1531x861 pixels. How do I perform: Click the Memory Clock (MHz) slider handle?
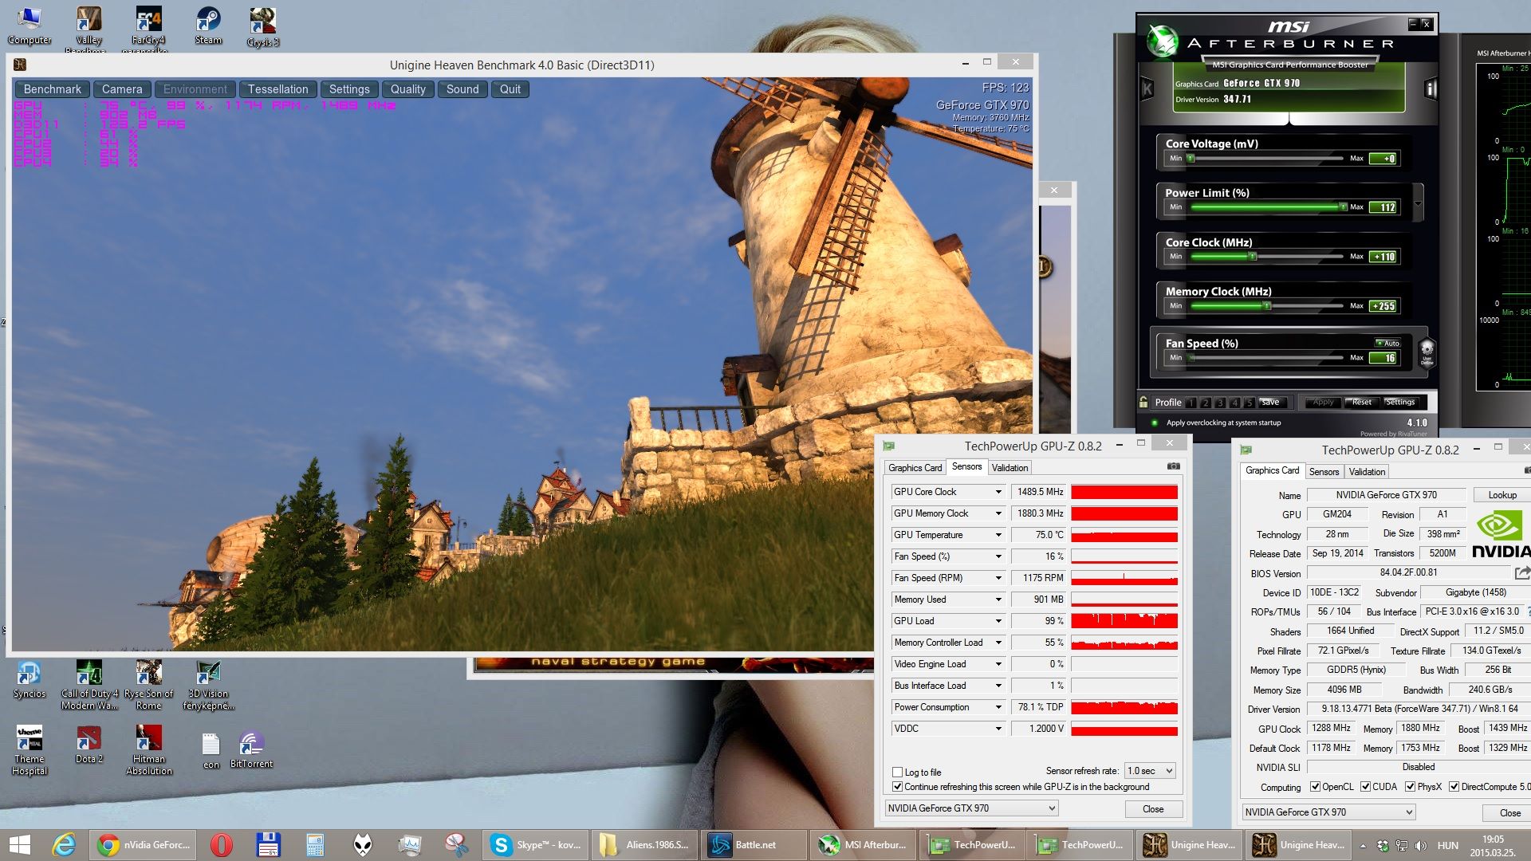1266,306
